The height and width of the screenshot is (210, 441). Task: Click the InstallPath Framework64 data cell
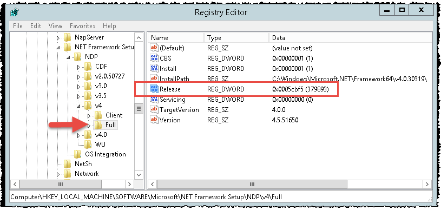click(350, 79)
